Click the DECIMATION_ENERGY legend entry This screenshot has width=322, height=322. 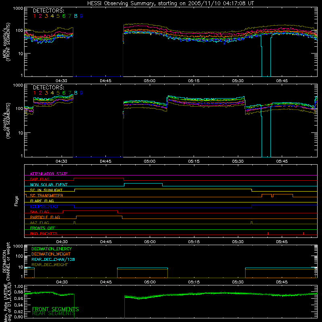pyautogui.click(x=52, y=249)
